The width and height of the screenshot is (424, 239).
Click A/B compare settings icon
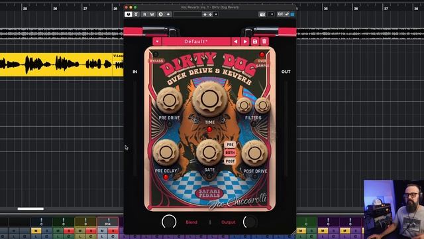pyautogui.click(x=160, y=15)
